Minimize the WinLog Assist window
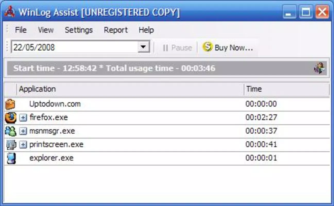Viewport: 334px width, 206px height. [x=289, y=12]
